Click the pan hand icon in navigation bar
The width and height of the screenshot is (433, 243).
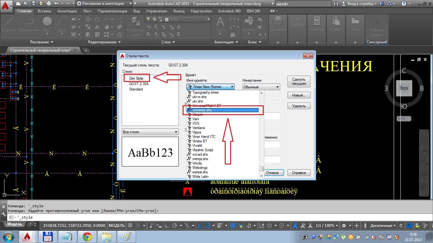click(x=424, y=152)
